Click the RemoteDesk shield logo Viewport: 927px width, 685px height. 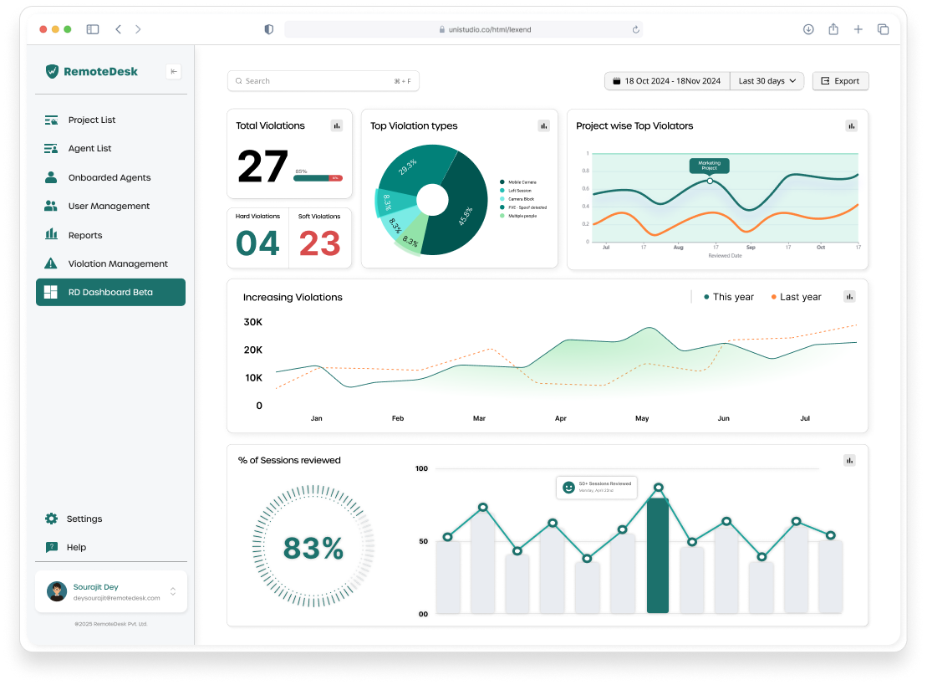(51, 71)
